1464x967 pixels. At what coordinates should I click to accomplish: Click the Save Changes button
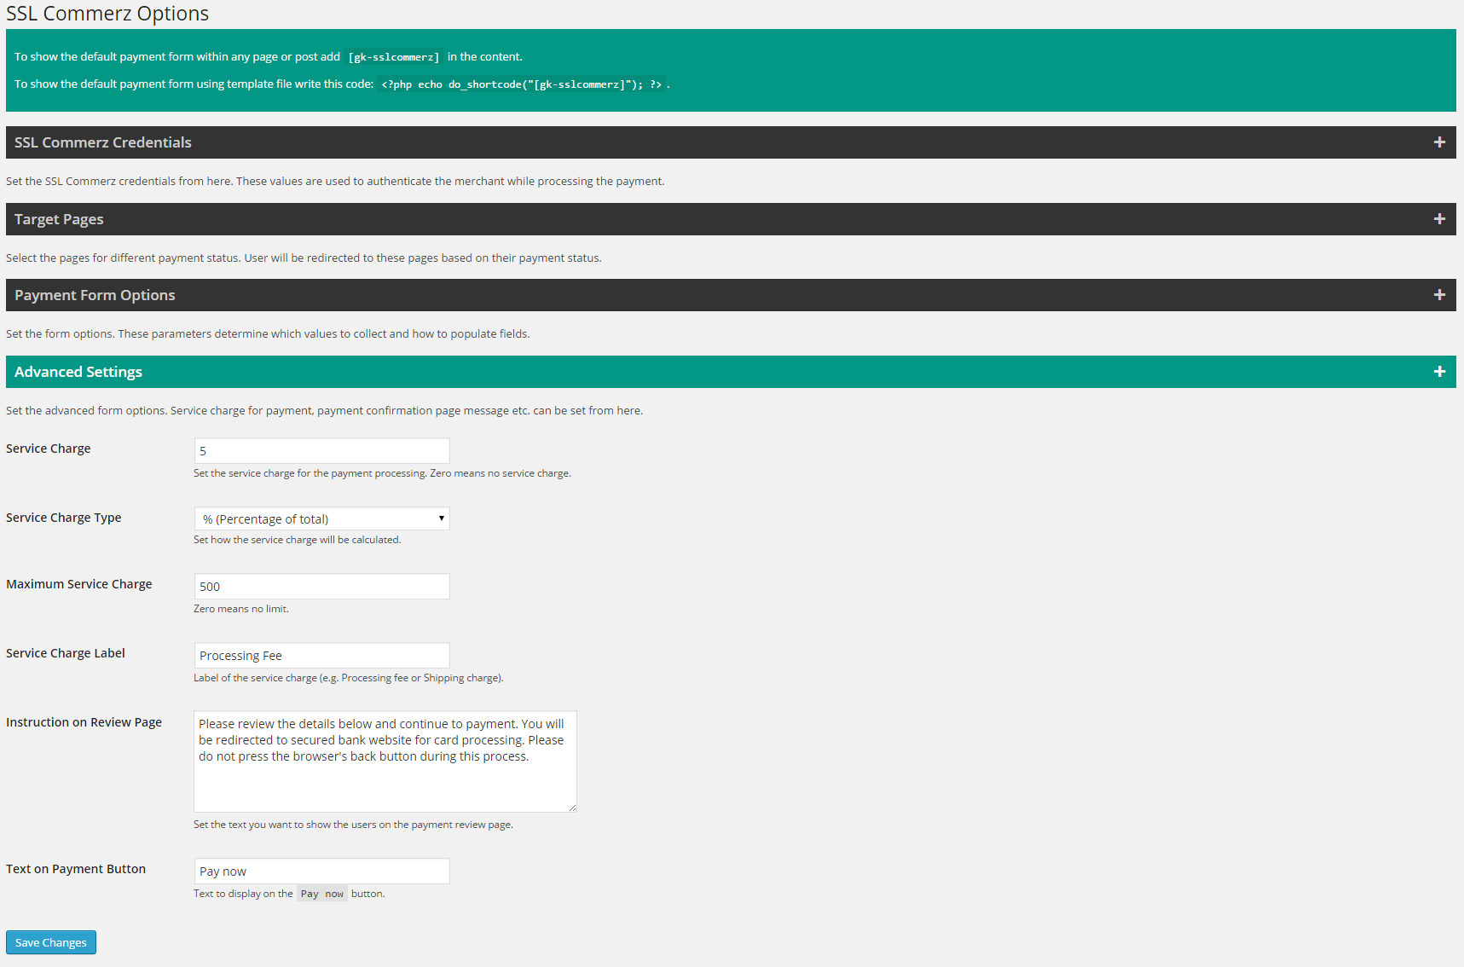[x=51, y=942]
